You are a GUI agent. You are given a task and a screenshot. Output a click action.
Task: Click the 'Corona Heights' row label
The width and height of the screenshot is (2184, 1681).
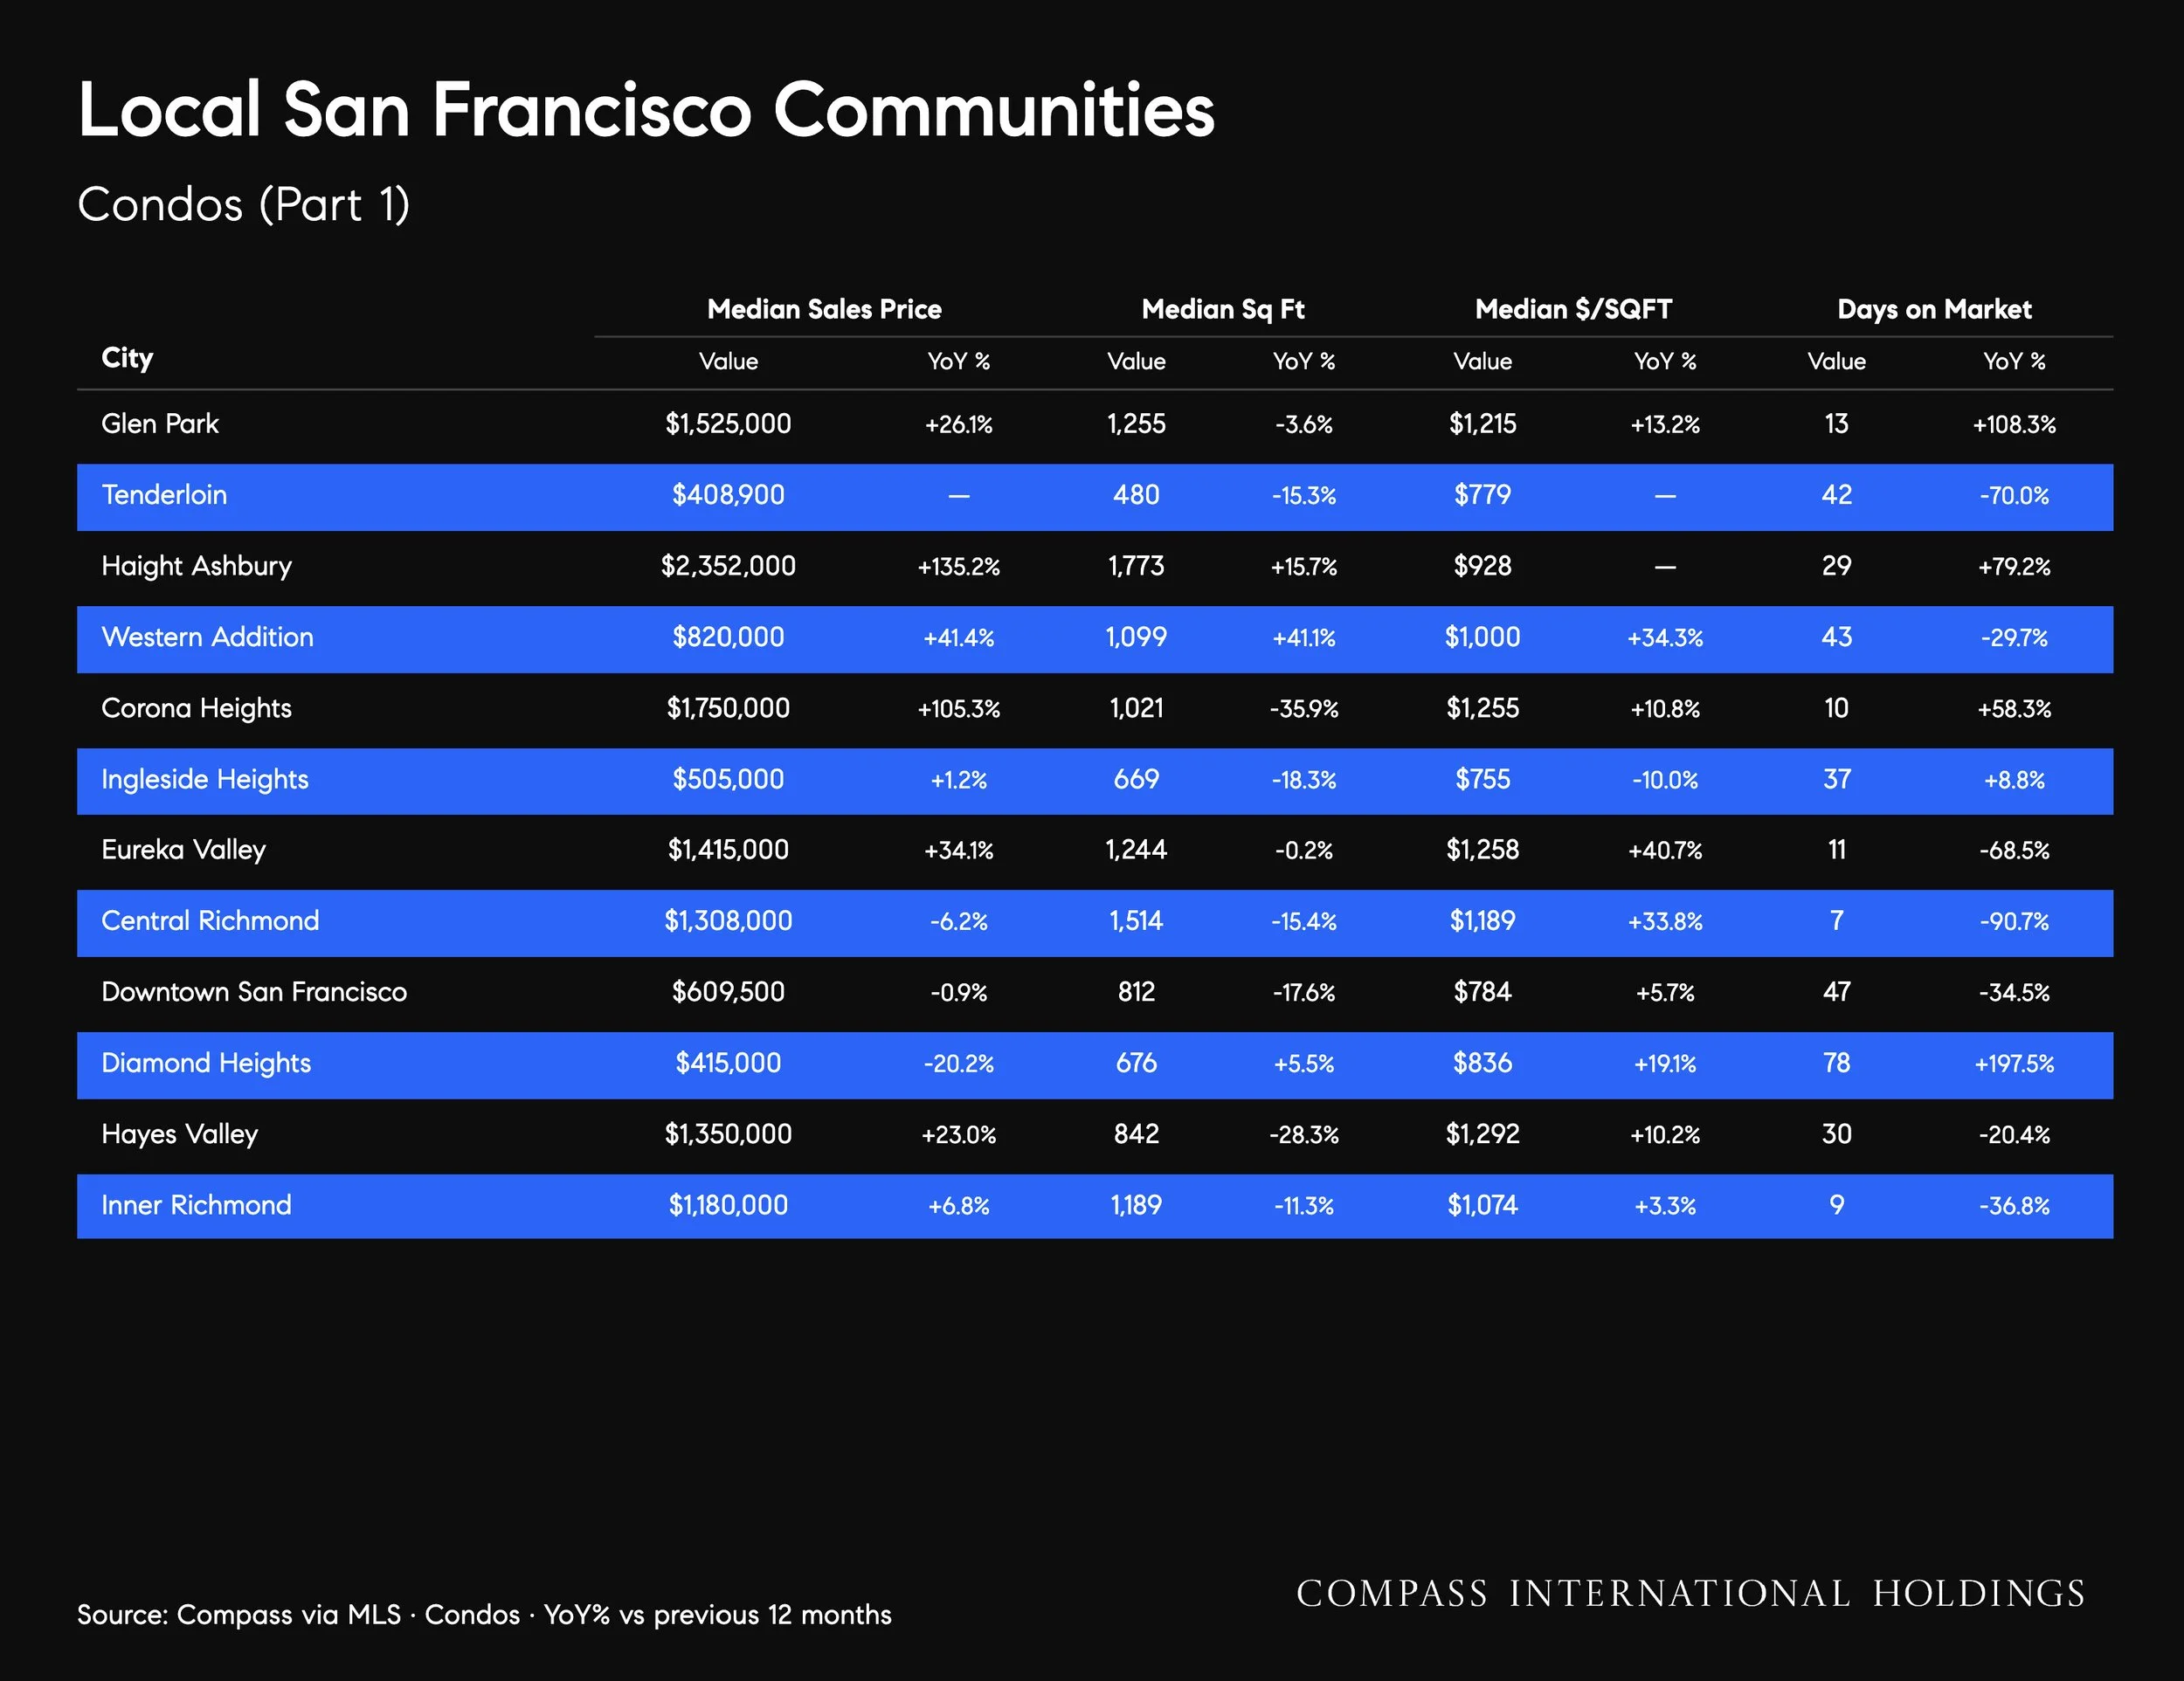tap(196, 708)
